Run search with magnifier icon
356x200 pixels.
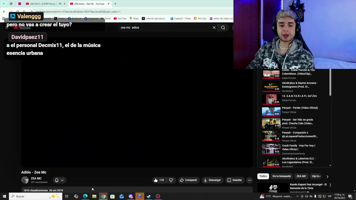pos(223,27)
